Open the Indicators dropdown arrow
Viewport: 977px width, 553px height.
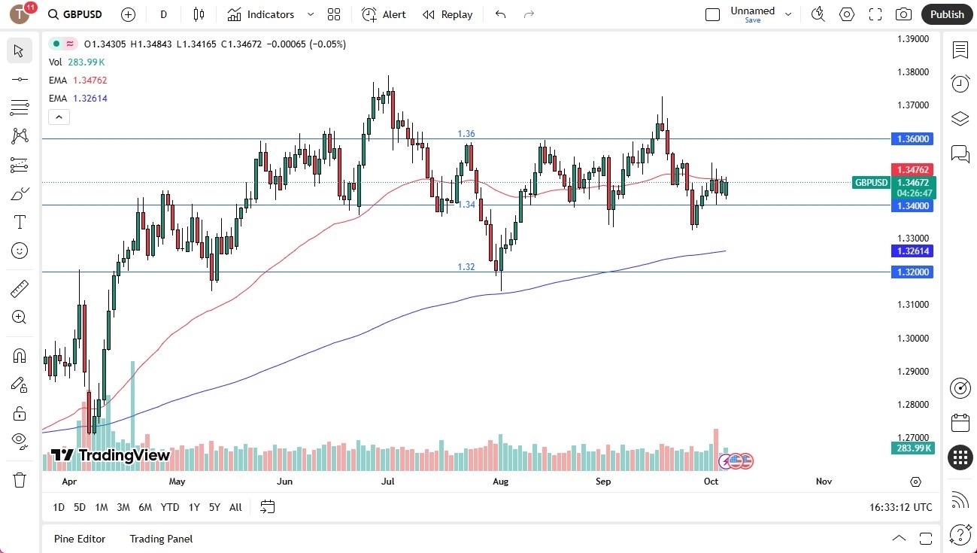tap(309, 14)
